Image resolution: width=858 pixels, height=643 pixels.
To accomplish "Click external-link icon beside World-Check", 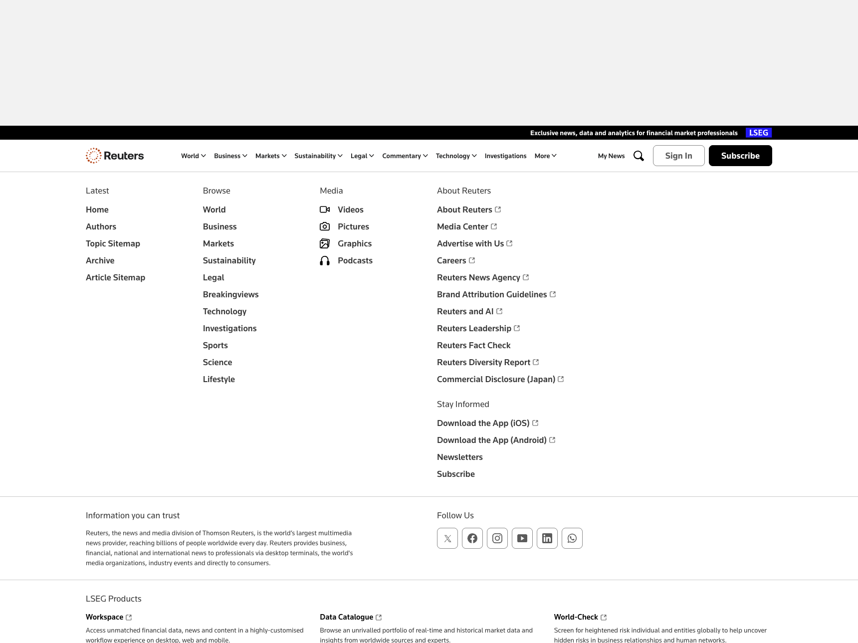I will [604, 618].
